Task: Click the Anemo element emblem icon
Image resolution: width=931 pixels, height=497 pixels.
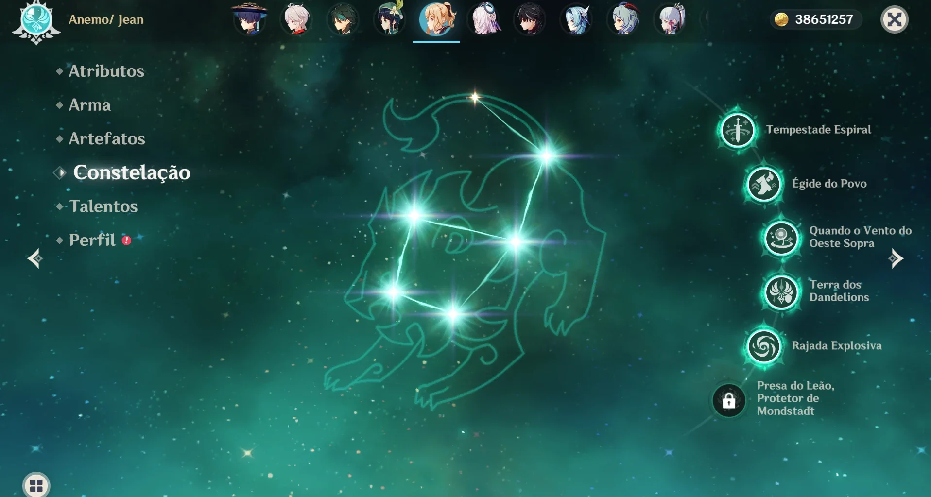Action: coord(36,21)
